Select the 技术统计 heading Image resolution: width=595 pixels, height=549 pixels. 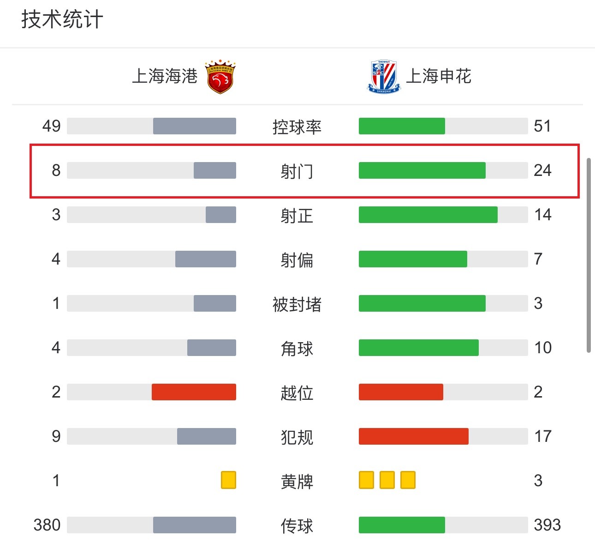coord(62,19)
